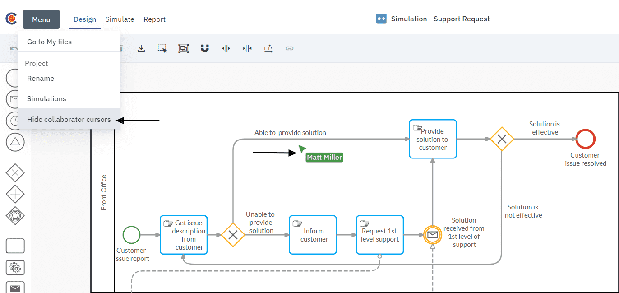
Task: Select the 'Inform customer' task
Action: 313,235
